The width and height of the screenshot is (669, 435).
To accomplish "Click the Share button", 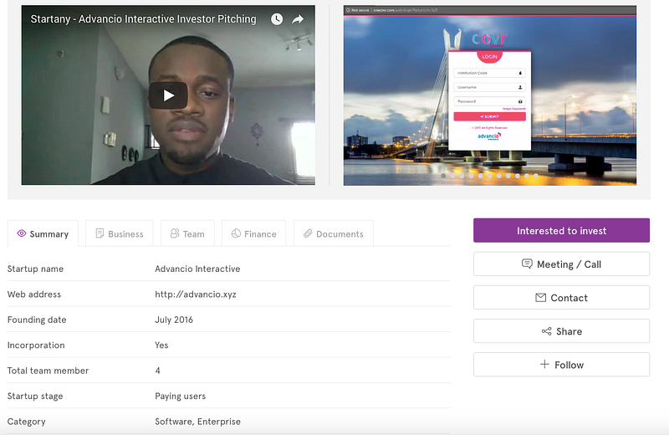I will tap(561, 331).
